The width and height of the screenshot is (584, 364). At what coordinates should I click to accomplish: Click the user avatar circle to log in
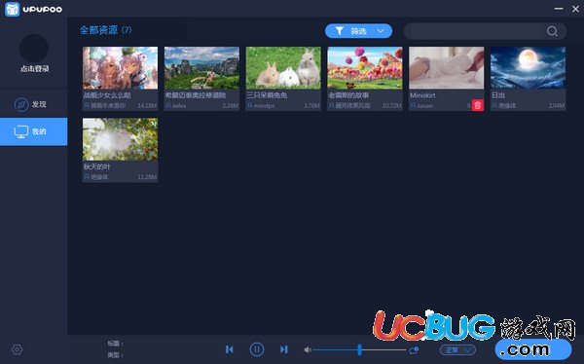pyautogui.click(x=33, y=48)
